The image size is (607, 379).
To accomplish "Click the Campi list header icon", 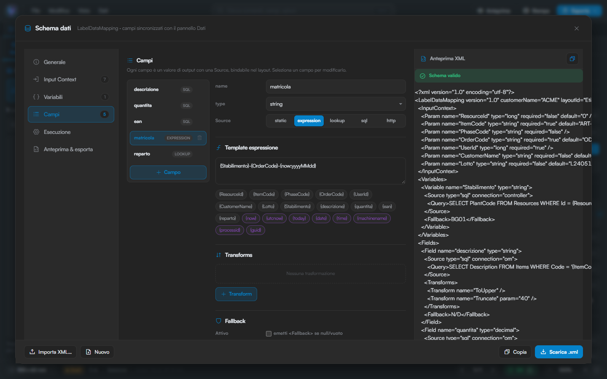I will tap(130, 60).
